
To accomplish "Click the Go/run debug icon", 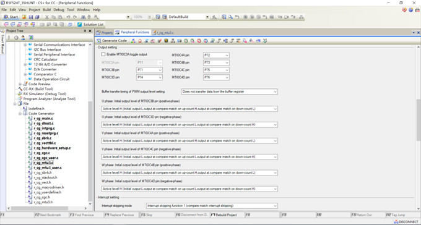I will point(252,17).
